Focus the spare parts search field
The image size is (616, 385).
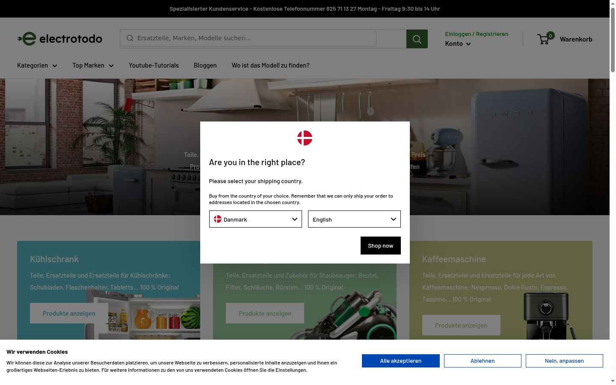click(248, 38)
